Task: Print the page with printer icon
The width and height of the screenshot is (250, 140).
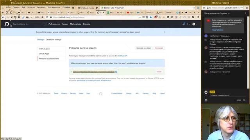Action: coord(27,17)
